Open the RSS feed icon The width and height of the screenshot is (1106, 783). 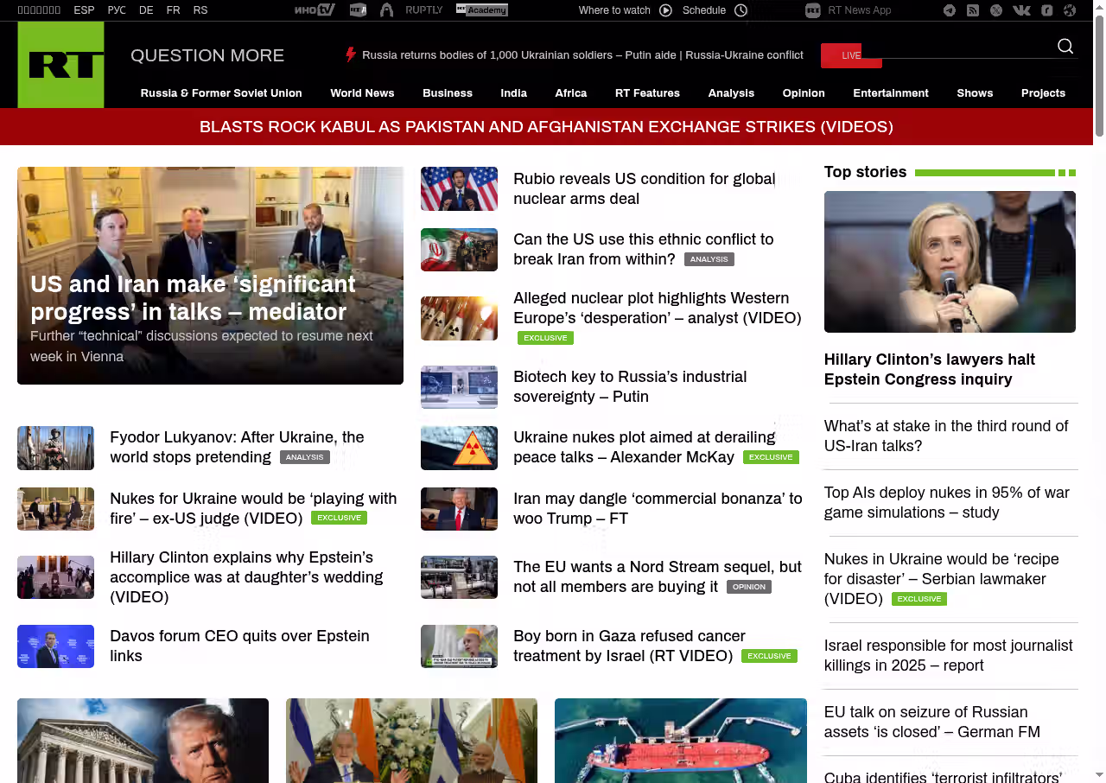tap(973, 10)
